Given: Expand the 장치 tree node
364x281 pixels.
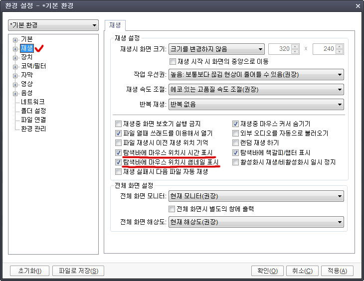Looking at the screenshot, I should [x=15, y=58].
